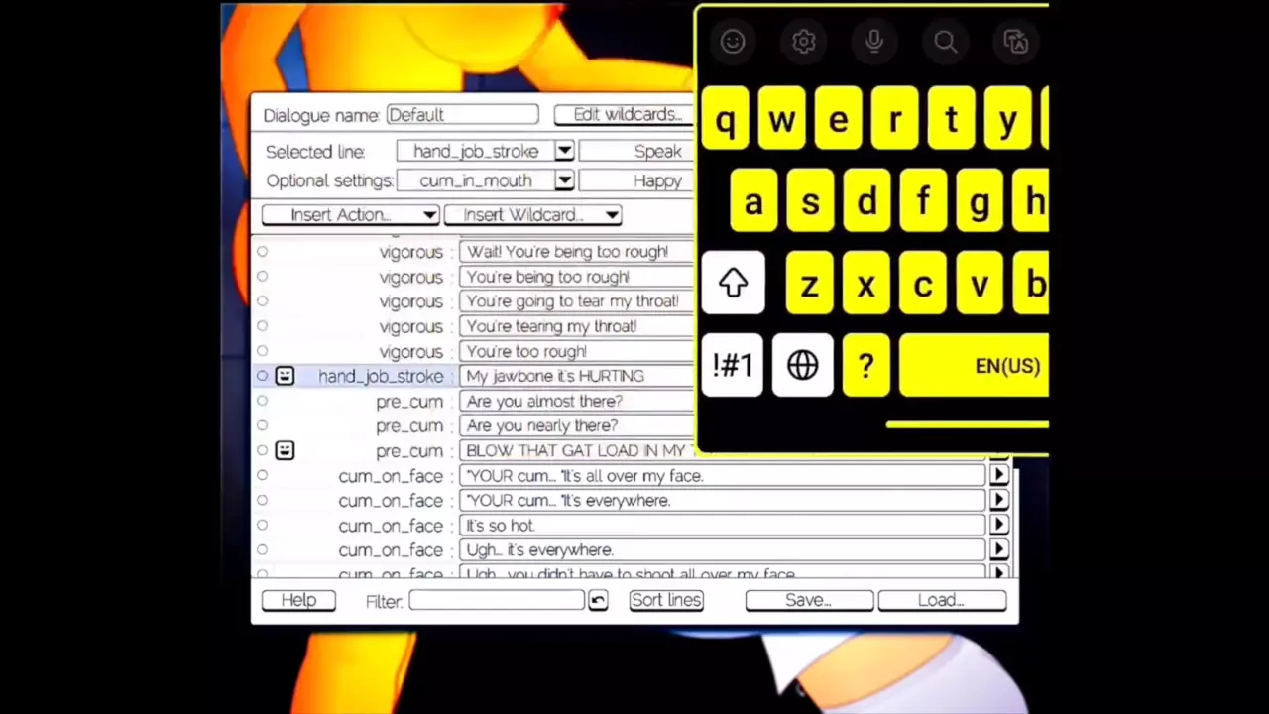
Task: Tap the translate icon on keyboard toolbar
Action: (1015, 42)
